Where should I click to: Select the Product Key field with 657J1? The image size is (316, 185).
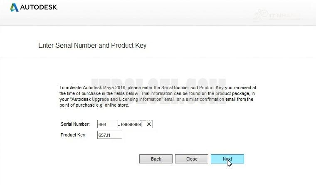point(109,135)
